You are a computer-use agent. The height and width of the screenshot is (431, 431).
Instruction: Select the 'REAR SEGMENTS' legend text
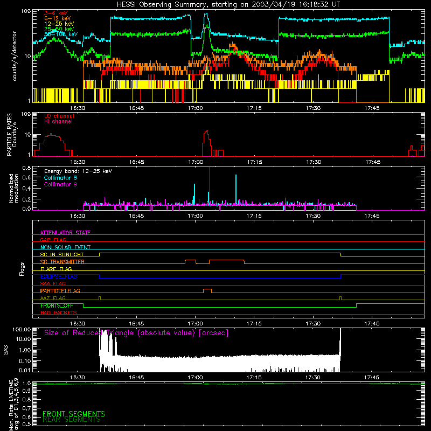coord(72,419)
